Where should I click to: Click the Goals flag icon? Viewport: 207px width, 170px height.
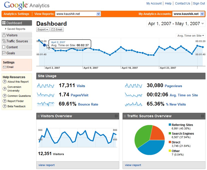(4, 53)
